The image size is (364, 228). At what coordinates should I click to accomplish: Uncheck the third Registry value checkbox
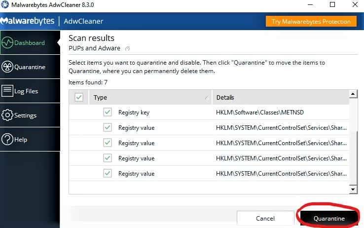click(108, 158)
